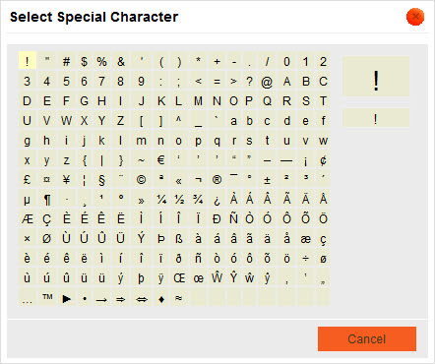Screen dimensions: 435x364
Task: Close the Select Special Character dialog
Action: (415, 17)
